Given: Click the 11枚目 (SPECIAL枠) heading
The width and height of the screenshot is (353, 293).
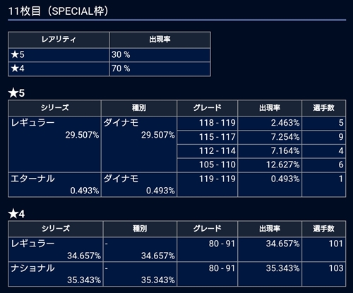Looking at the screenshot, I should (58, 11).
